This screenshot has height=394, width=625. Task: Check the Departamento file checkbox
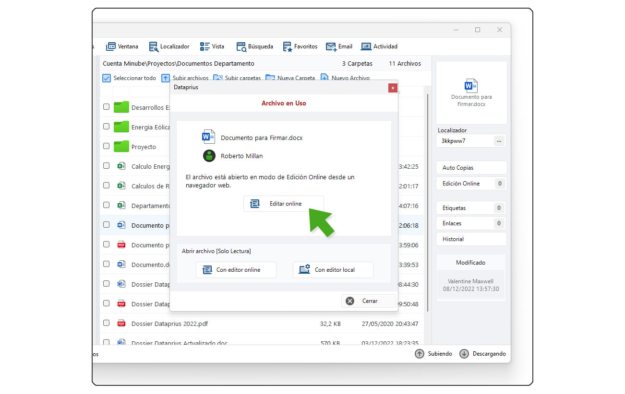tap(107, 205)
